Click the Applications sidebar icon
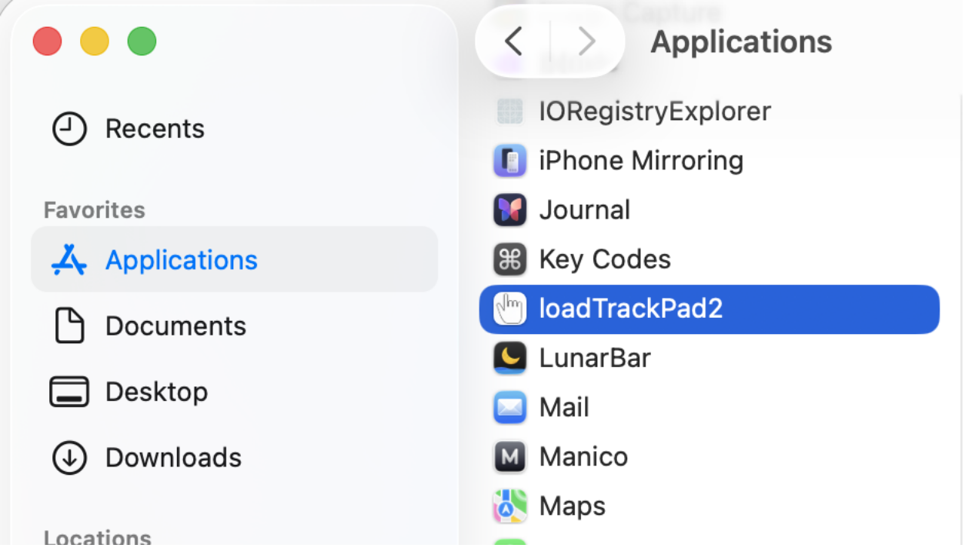The height and width of the screenshot is (548, 965). (x=69, y=260)
